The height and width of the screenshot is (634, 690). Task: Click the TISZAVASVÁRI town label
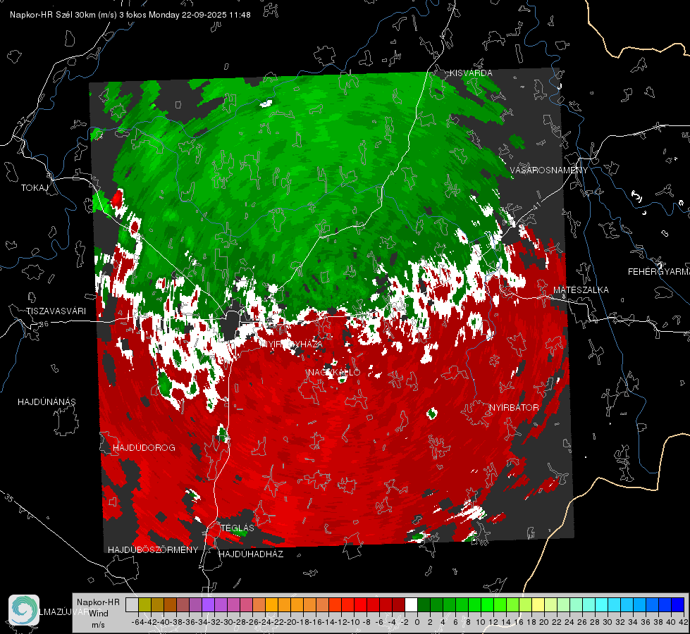pyautogui.click(x=56, y=311)
